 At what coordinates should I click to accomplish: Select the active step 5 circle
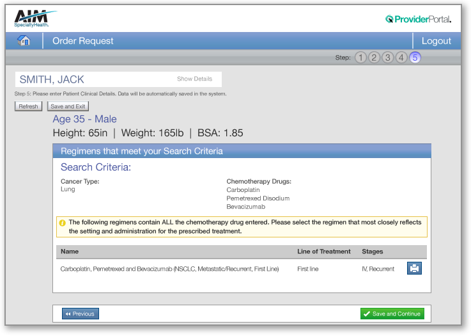[x=415, y=58]
